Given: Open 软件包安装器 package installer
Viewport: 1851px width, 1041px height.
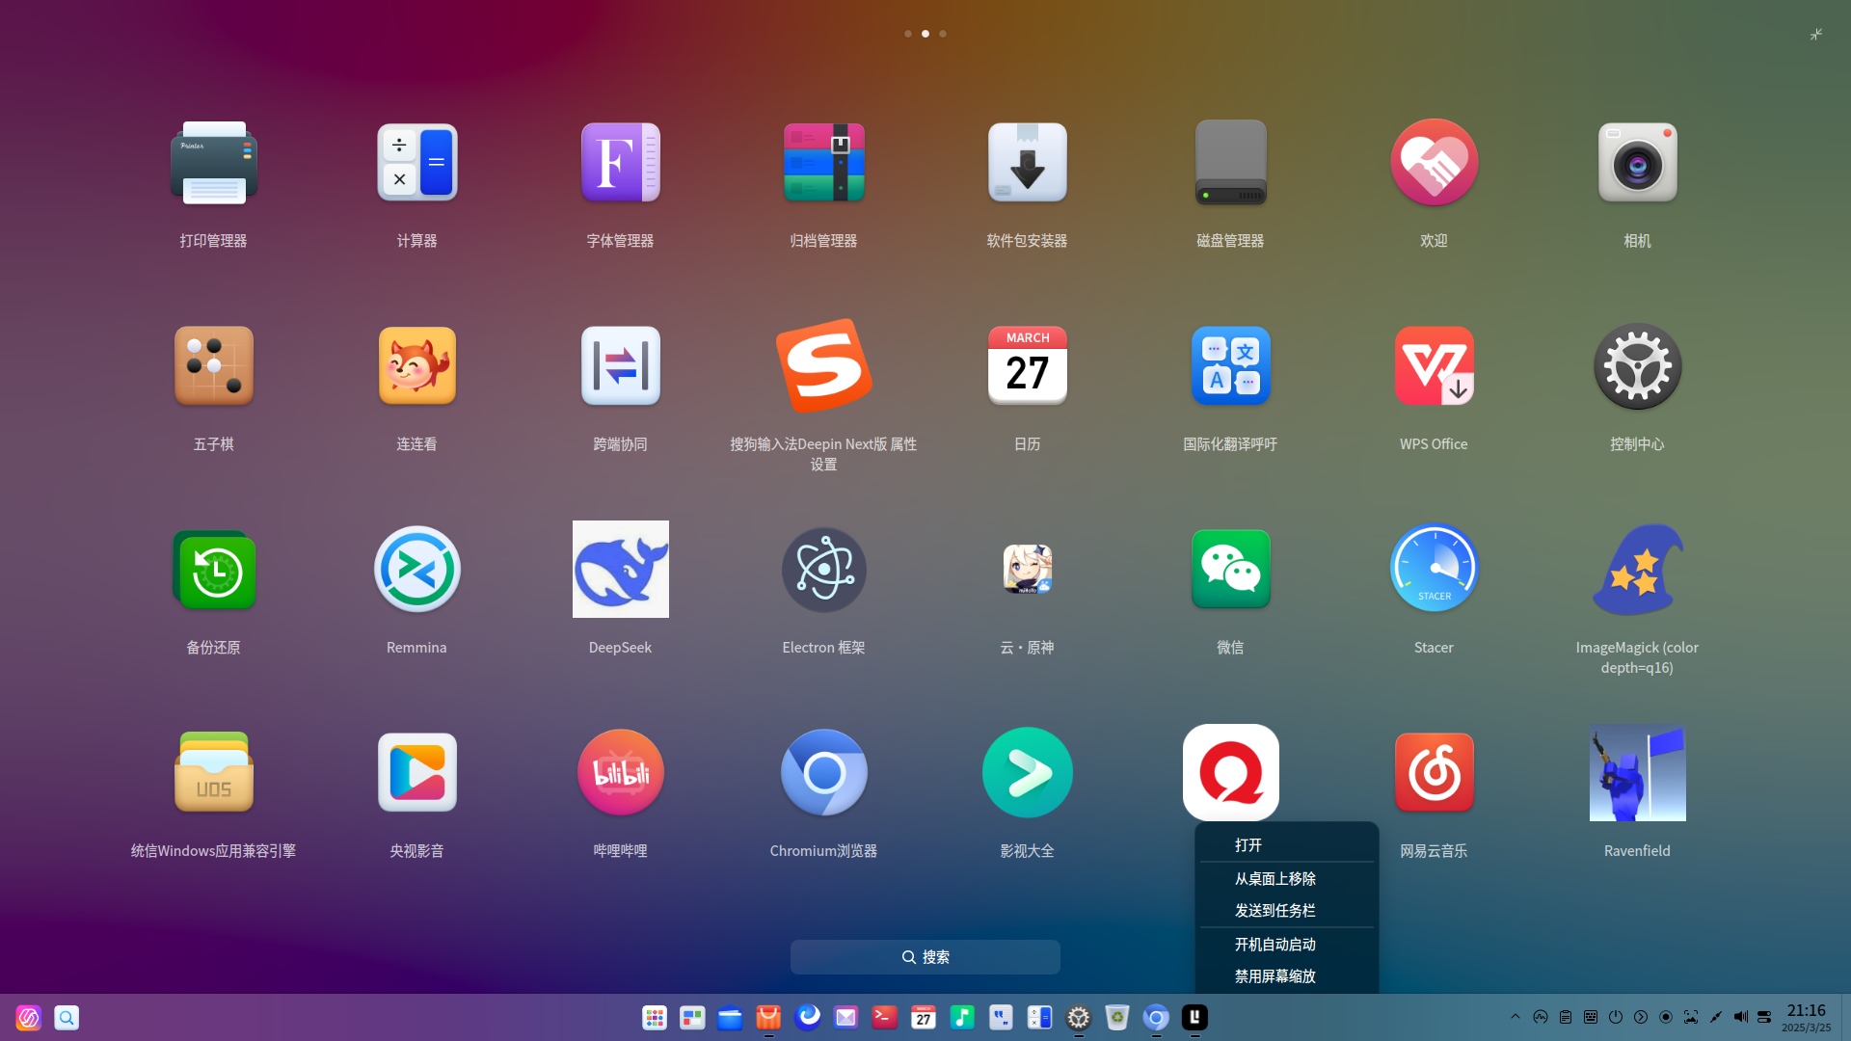Looking at the screenshot, I should click(x=1028, y=162).
